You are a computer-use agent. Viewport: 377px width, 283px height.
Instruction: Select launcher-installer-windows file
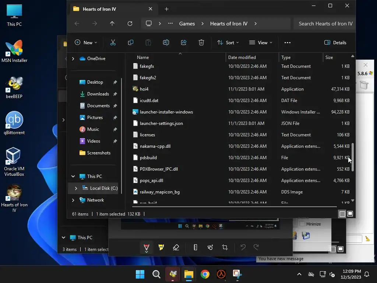click(x=166, y=112)
